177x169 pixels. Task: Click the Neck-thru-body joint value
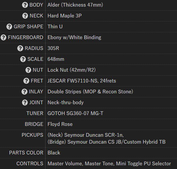click(66, 103)
